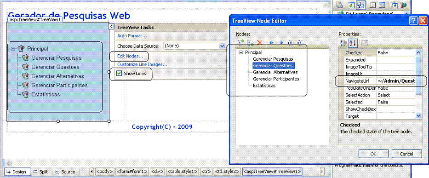Toggle the Show Lines checkbox
429x178 pixels.
coord(119,74)
